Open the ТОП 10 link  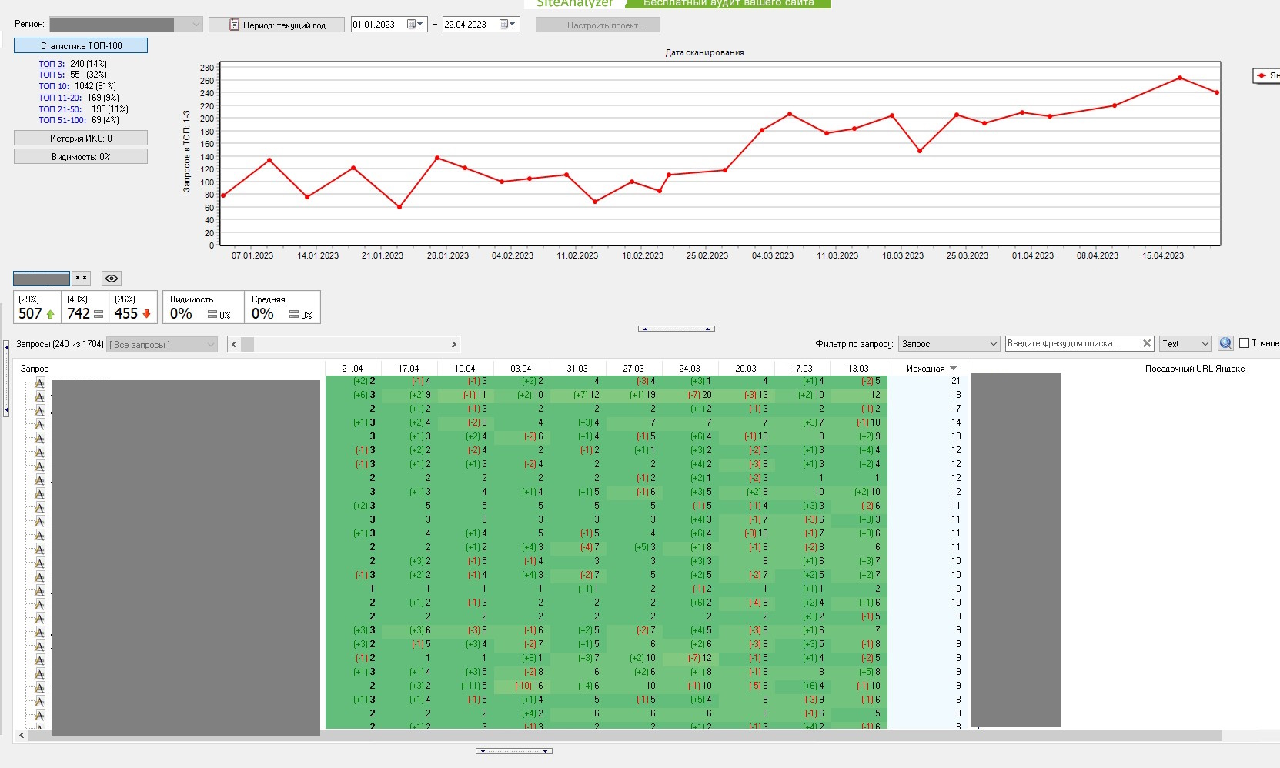tap(54, 86)
